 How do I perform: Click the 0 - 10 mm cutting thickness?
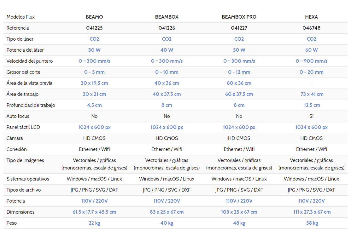167,72
